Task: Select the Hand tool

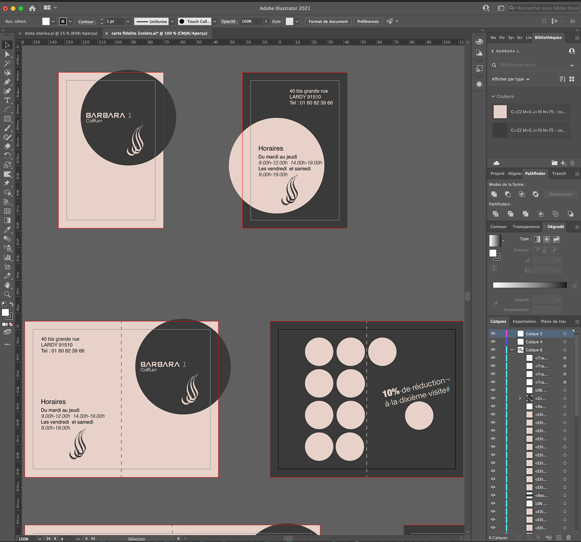Action: pyautogui.click(x=7, y=285)
